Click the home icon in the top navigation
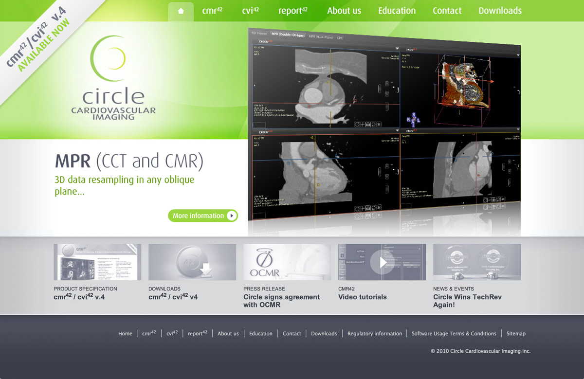 181,11
